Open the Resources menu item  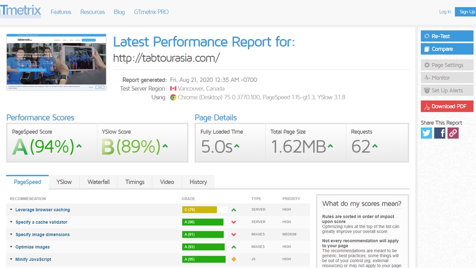click(x=93, y=12)
